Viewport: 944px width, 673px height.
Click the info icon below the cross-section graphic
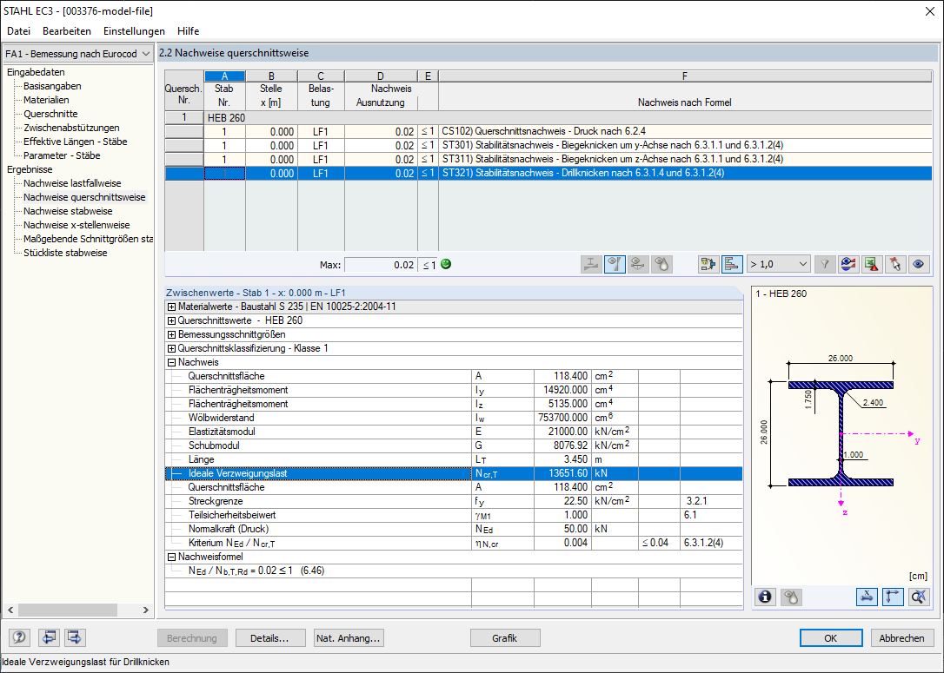(x=765, y=597)
